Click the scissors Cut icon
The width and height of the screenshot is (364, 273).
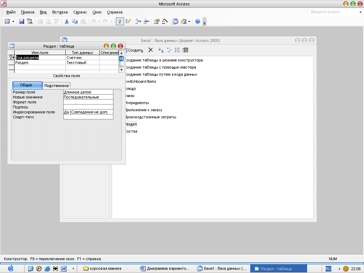pos(66,21)
